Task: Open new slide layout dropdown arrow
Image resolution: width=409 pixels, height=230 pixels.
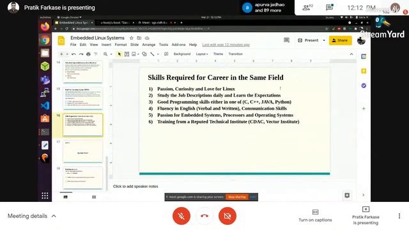Action: click(67, 54)
